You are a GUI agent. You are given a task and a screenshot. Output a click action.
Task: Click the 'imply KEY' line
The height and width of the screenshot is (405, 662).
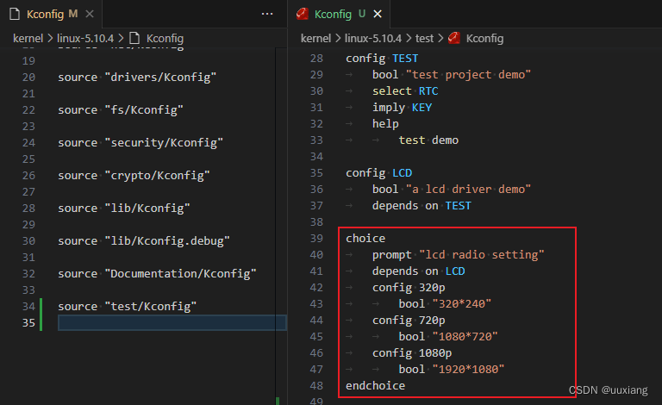click(402, 108)
